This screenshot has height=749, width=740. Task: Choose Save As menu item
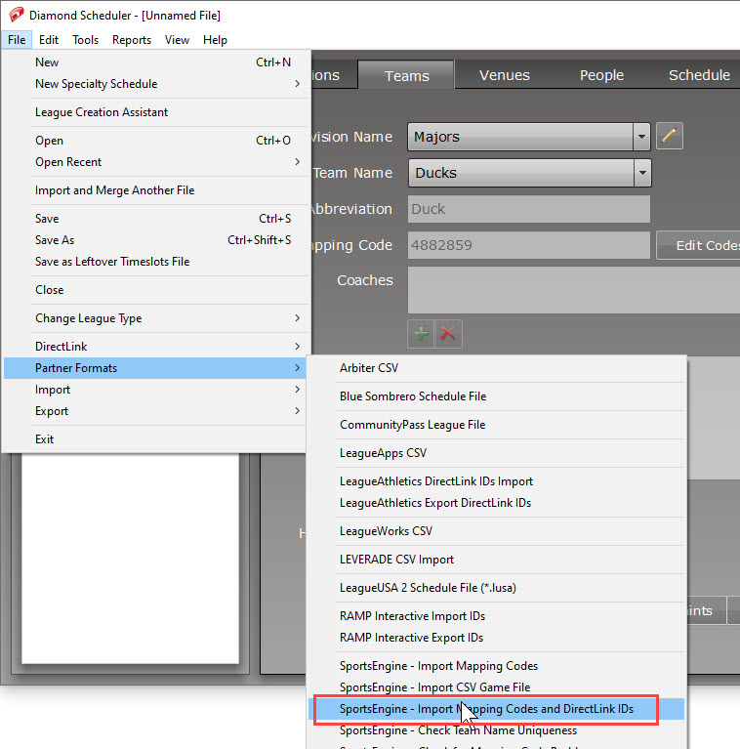(x=156, y=240)
